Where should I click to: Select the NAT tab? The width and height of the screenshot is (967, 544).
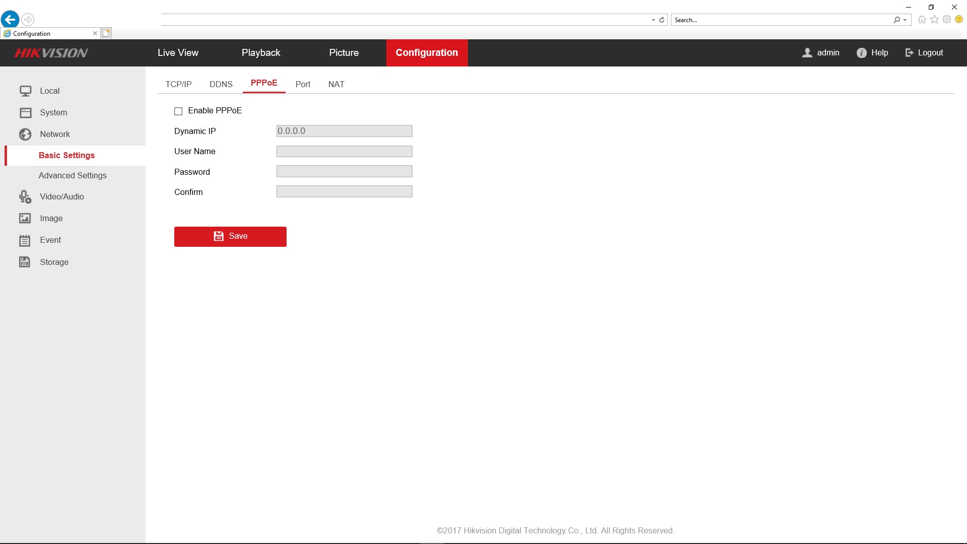tap(336, 84)
